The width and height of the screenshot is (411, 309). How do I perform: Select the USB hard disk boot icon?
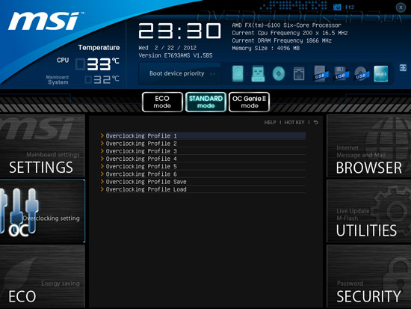point(321,73)
